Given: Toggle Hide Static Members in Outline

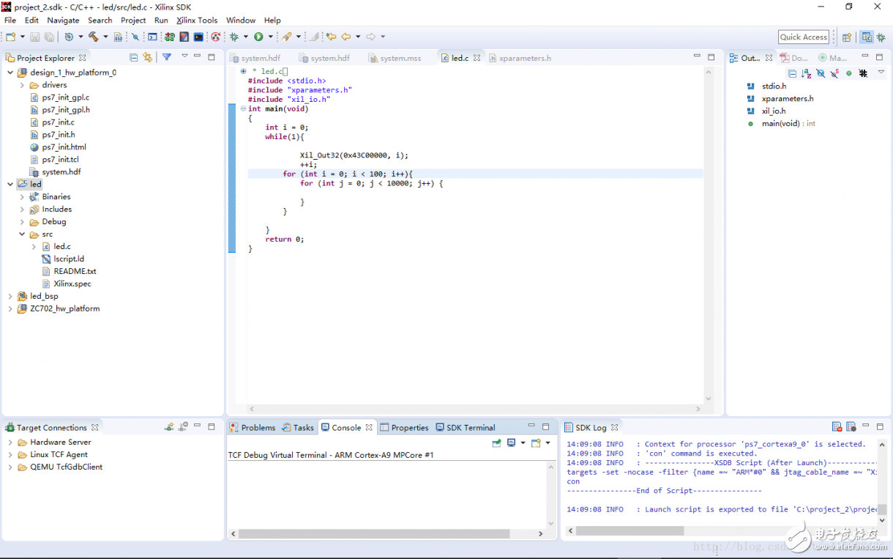Looking at the screenshot, I should click(834, 73).
